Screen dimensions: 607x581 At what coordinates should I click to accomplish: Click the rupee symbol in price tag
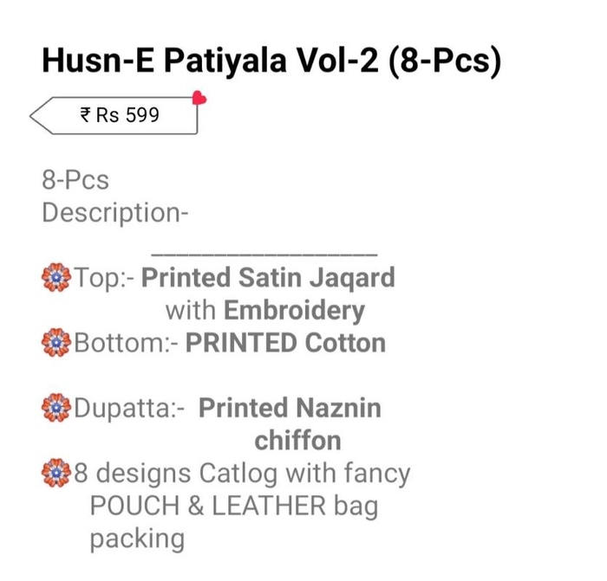pos(85,115)
